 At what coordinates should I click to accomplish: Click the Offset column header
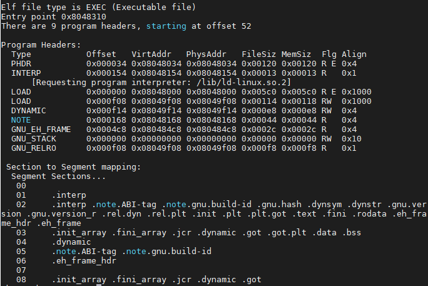(x=101, y=54)
